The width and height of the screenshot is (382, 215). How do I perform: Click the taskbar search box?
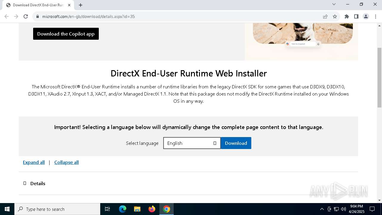point(57,209)
